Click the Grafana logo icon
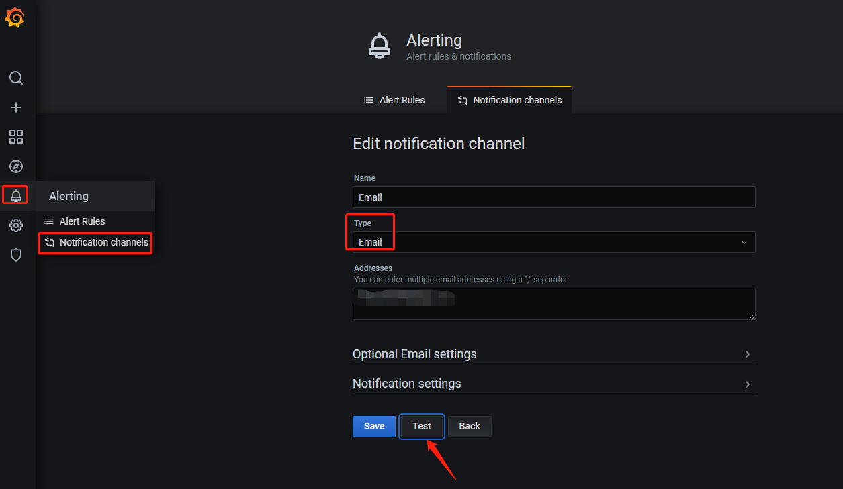The image size is (843, 489). pos(15,17)
